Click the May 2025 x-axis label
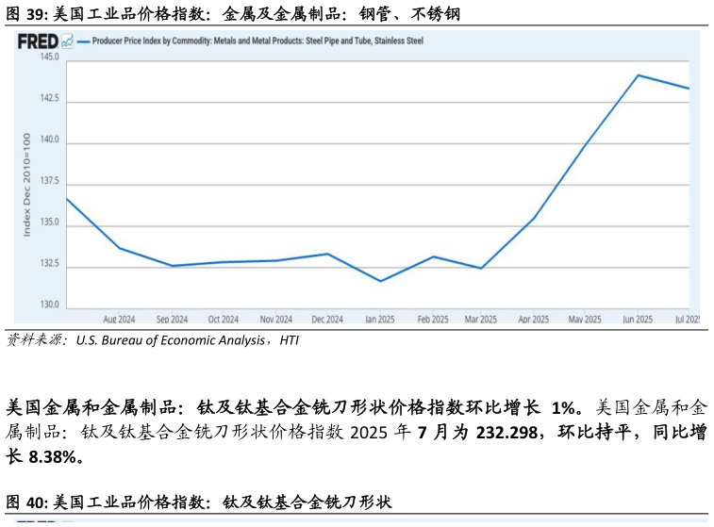714x527 pixels. (x=585, y=320)
